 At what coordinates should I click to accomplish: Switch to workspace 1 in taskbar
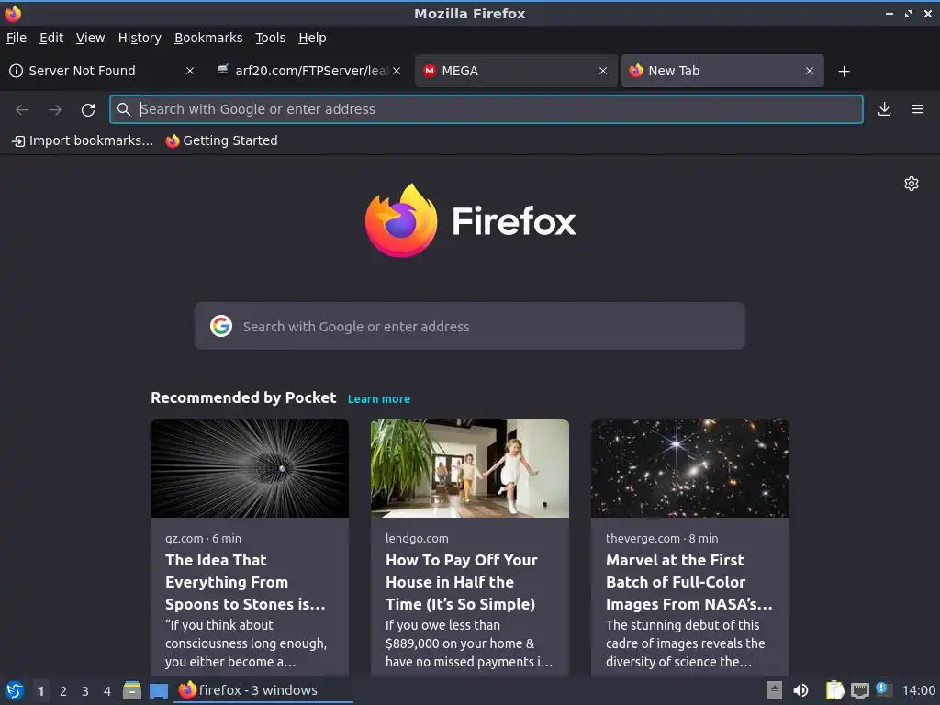(x=40, y=691)
